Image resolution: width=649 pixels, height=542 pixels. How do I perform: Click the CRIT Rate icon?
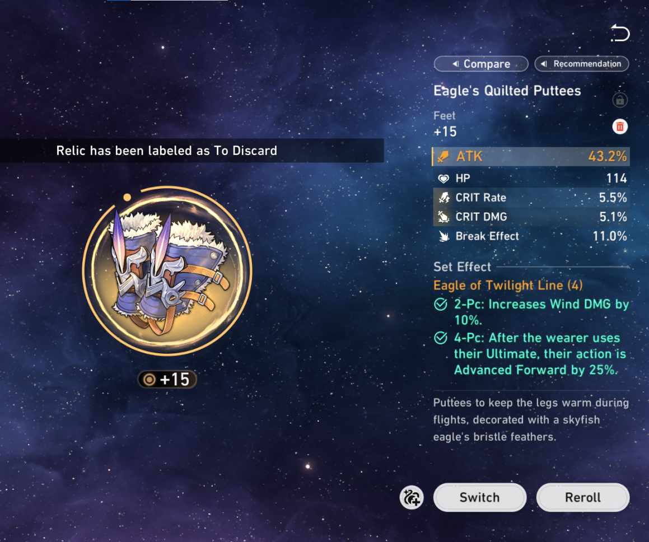click(443, 198)
